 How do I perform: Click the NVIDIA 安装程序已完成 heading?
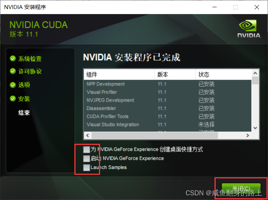[x=131, y=57]
